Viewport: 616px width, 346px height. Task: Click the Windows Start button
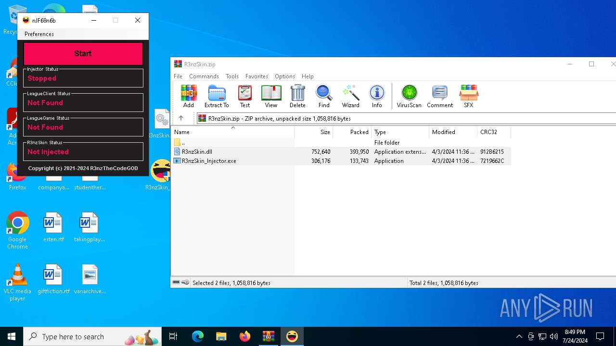coord(12,336)
